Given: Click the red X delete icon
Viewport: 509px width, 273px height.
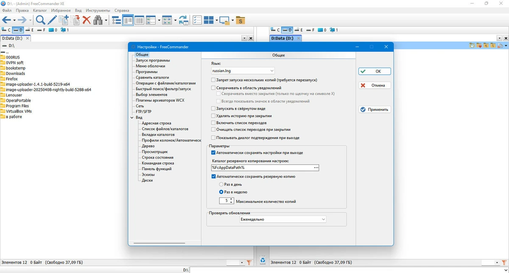Looking at the screenshot, I should coord(87,20).
